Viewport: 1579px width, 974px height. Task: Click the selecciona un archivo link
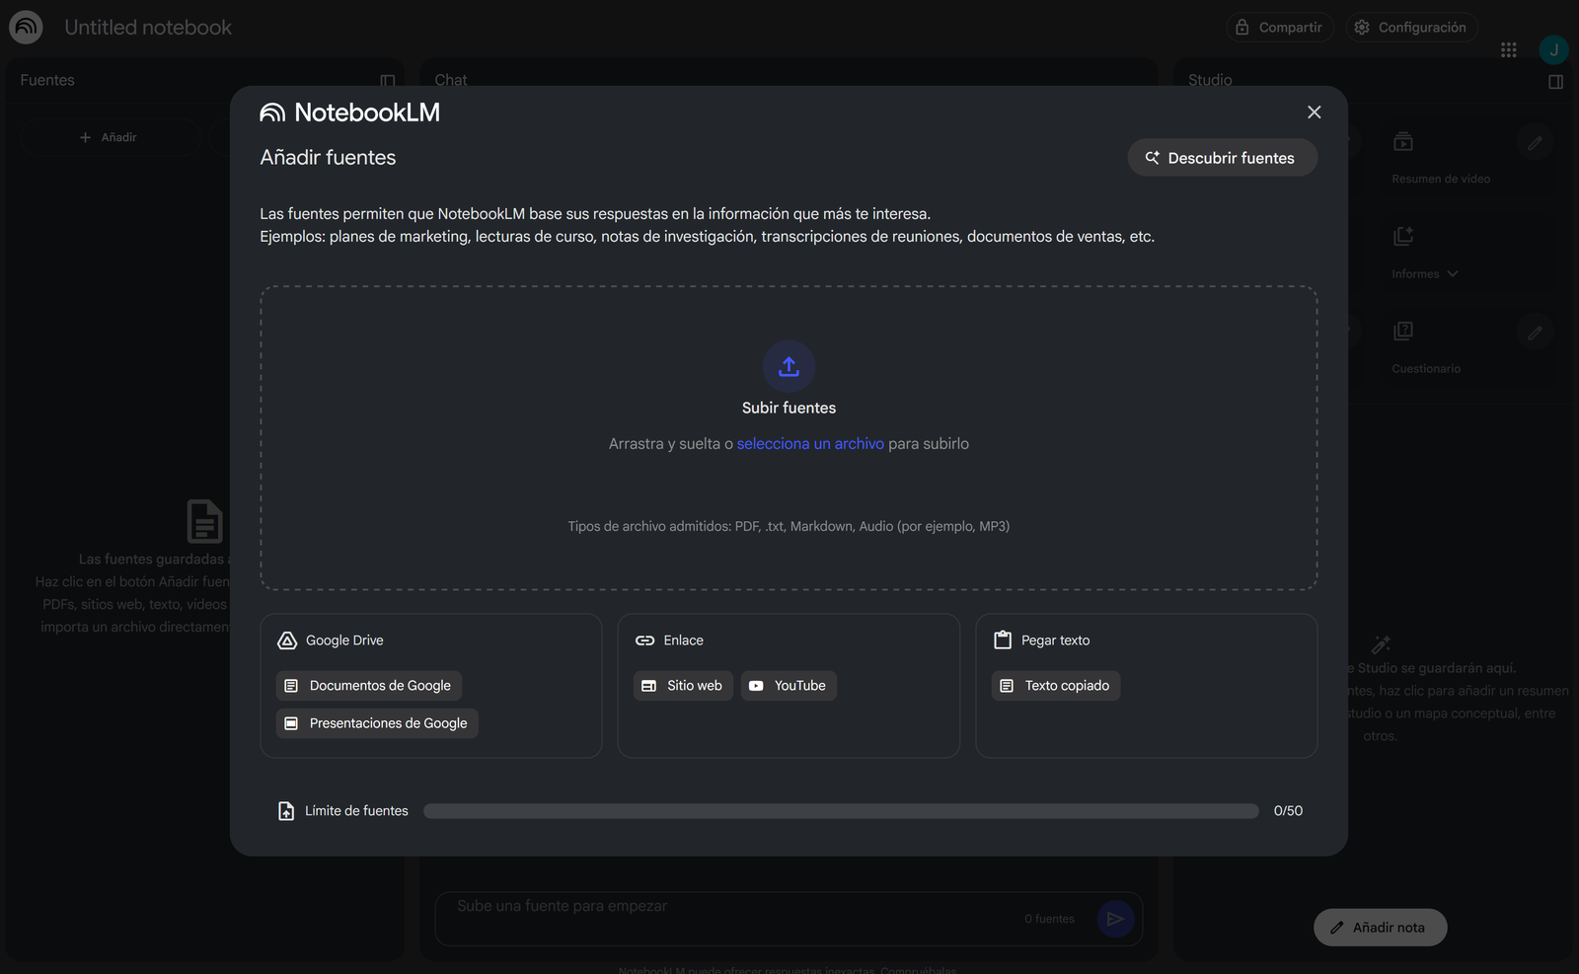[x=809, y=443]
